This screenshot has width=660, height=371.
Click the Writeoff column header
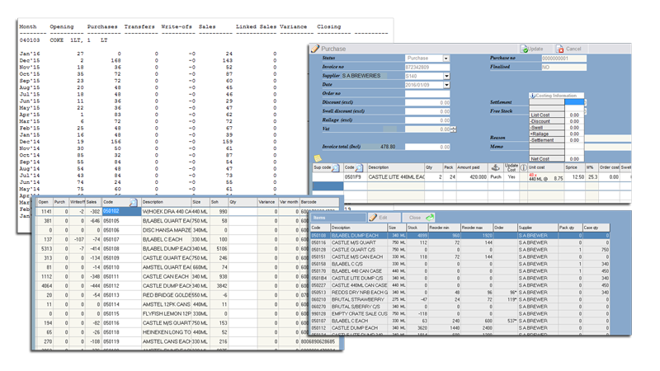(x=77, y=202)
